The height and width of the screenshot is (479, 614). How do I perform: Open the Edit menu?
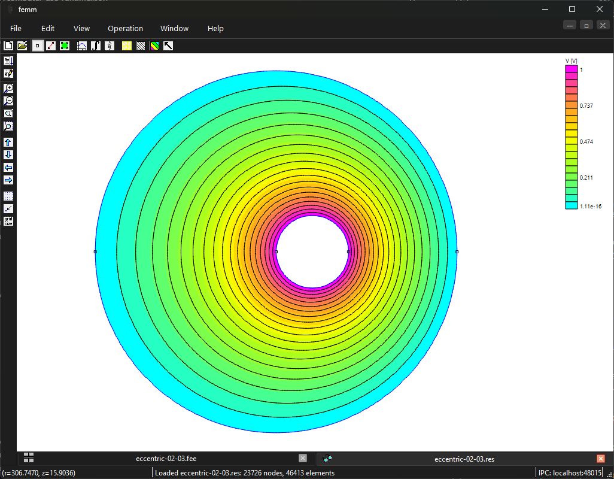[x=48, y=28]
